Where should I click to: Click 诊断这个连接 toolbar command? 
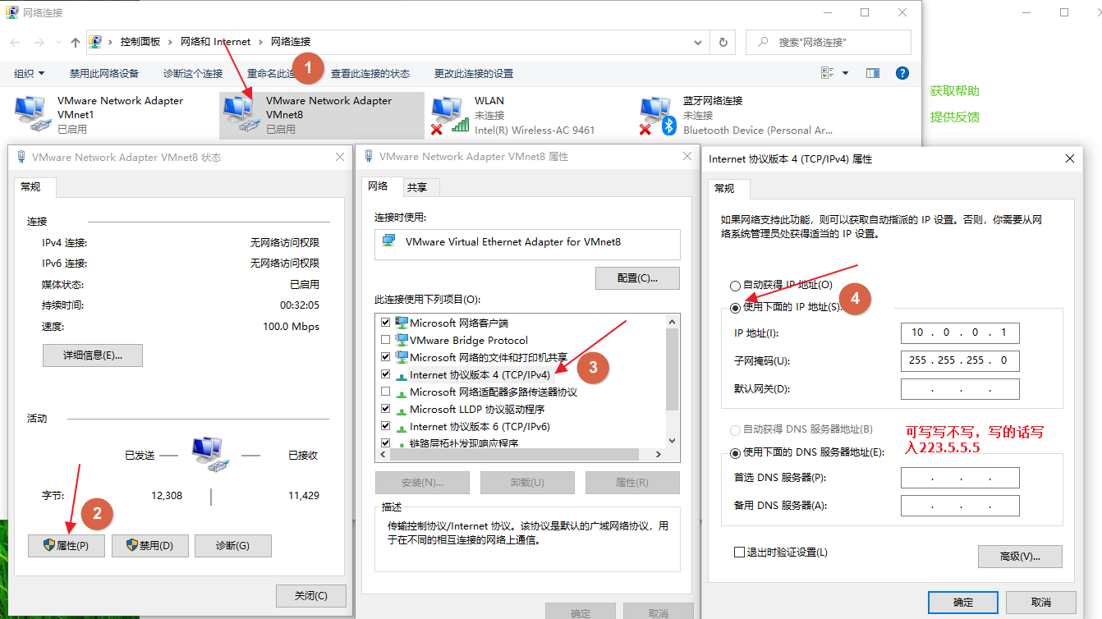point(193,73)
